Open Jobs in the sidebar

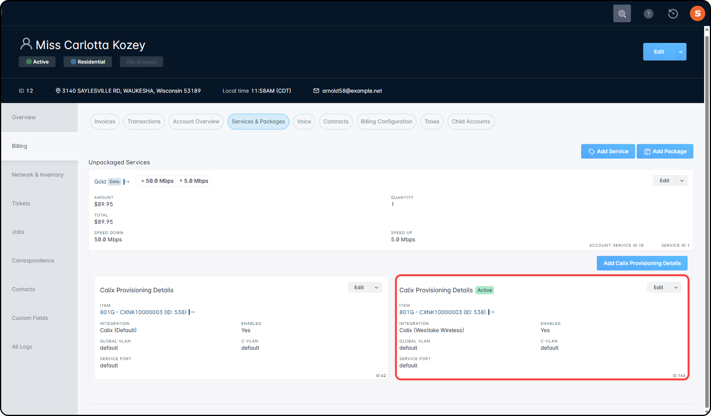39,232
